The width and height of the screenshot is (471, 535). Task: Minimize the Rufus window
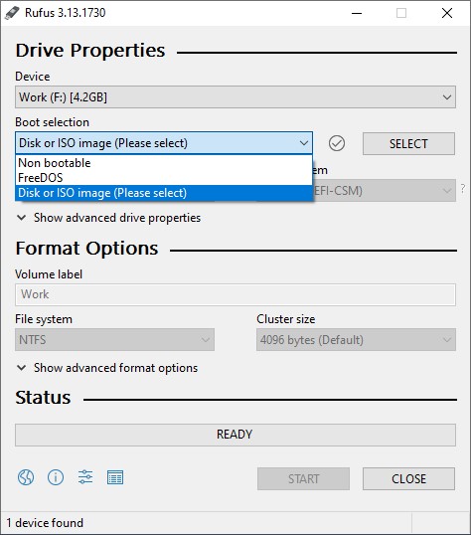357,13
